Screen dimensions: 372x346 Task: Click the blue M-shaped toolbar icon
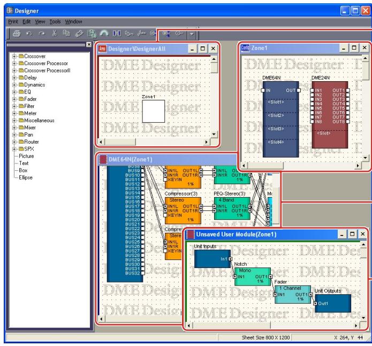(117, 33)
